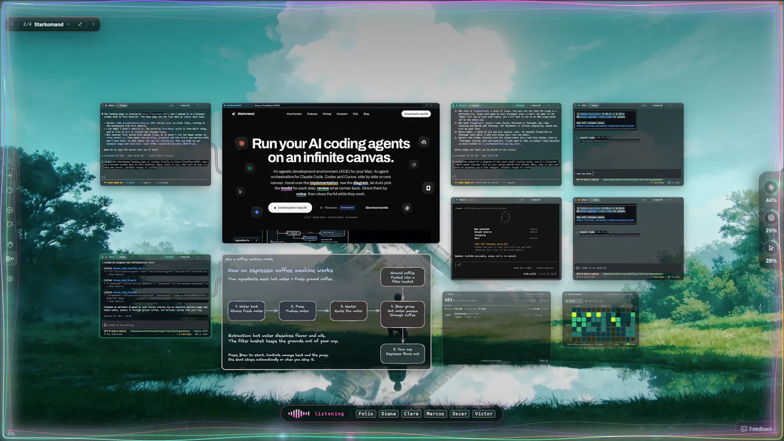This screenshot has height=441, width=784.
Task: Select the 'Brew group' box in the espresso diagram
Action: tap(403, 313)
